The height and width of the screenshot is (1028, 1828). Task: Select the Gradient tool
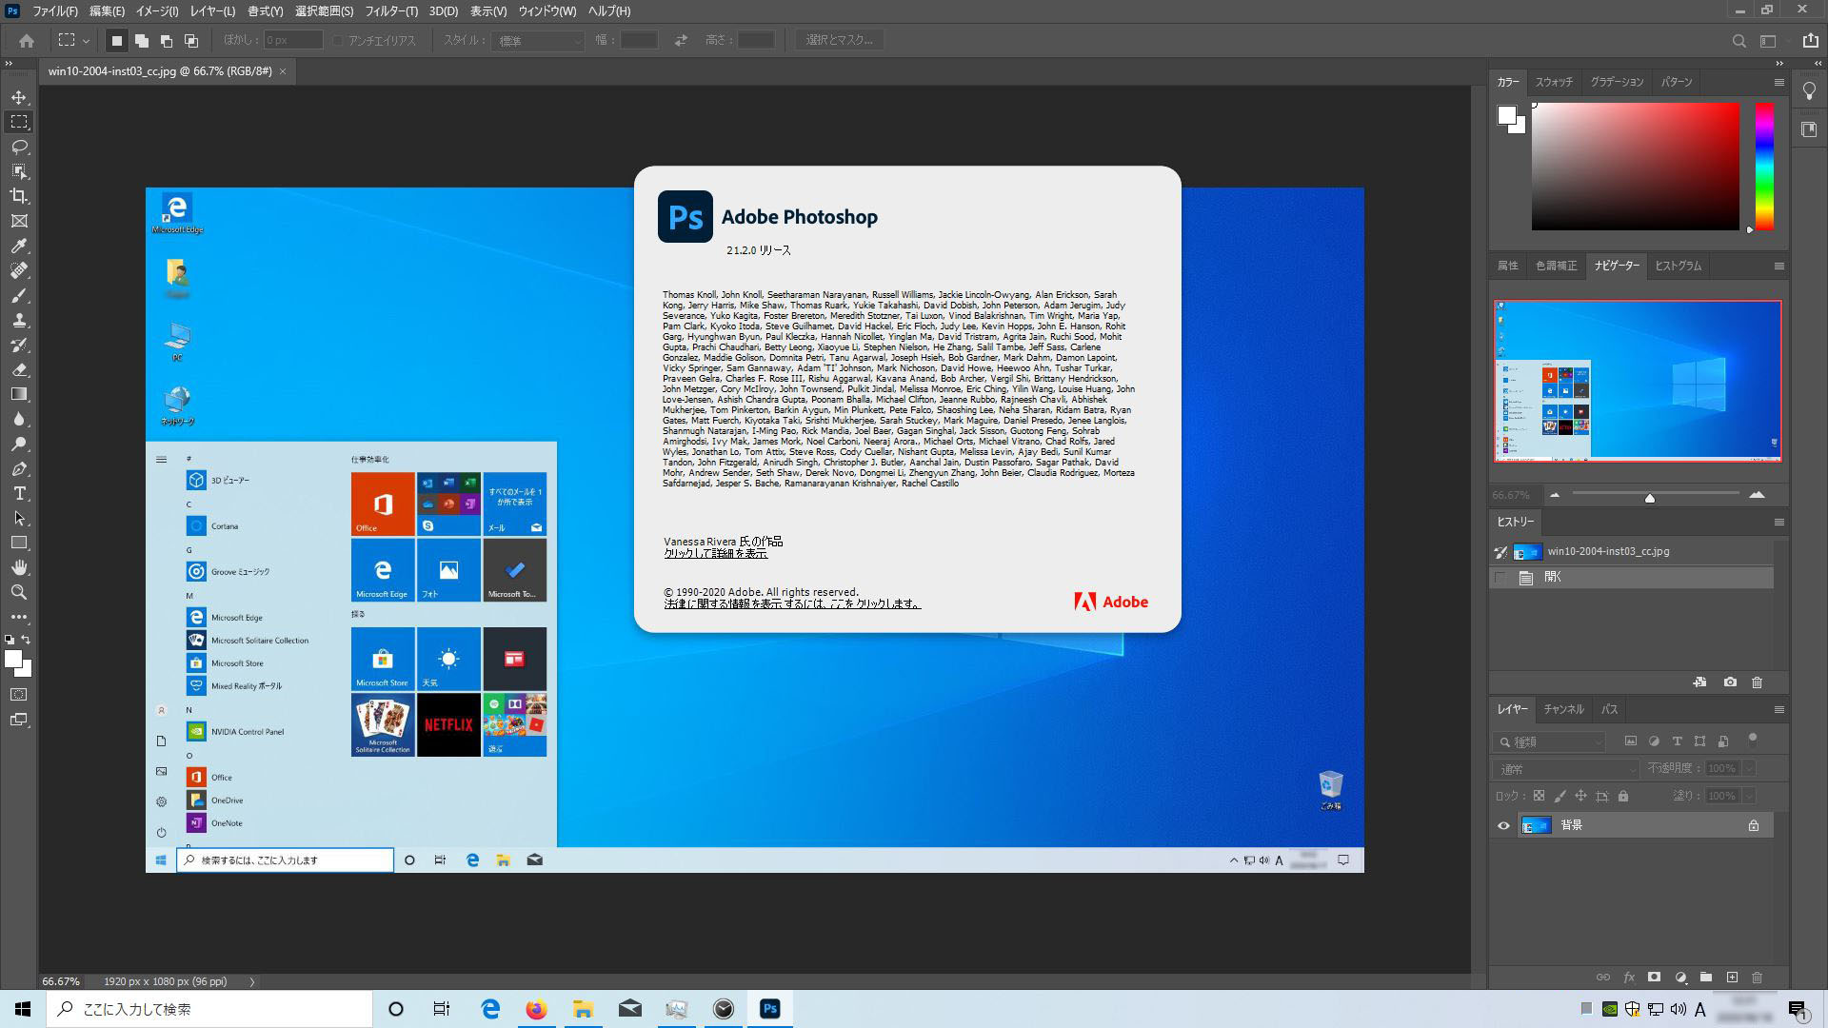click(x=19, y=394)
